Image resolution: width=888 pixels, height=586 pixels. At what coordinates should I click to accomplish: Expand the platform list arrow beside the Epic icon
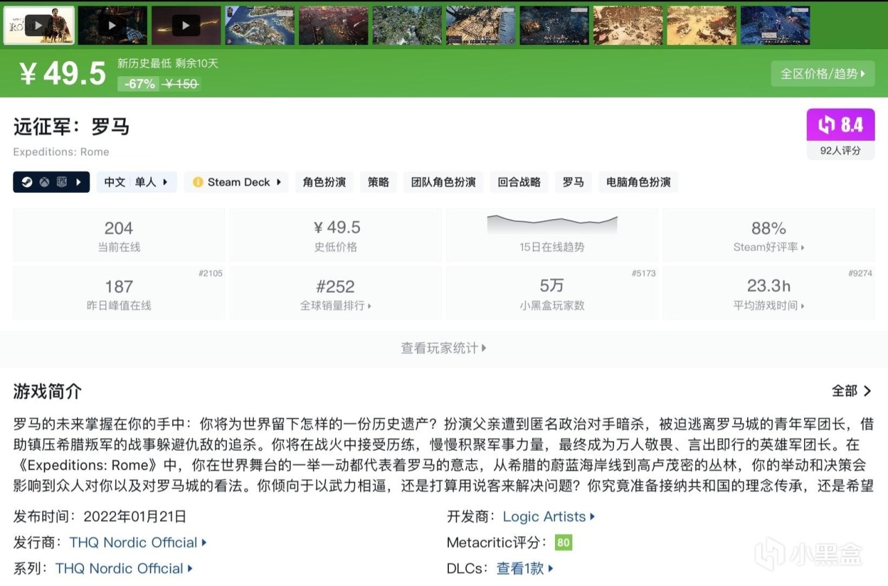[x=78, y=182]
